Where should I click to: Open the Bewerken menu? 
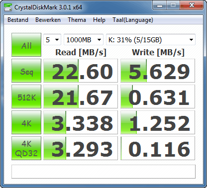(48, 20)
